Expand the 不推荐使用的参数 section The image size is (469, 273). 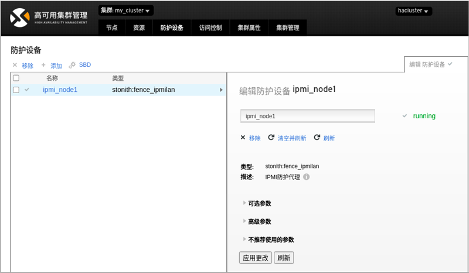pos(270,240)
